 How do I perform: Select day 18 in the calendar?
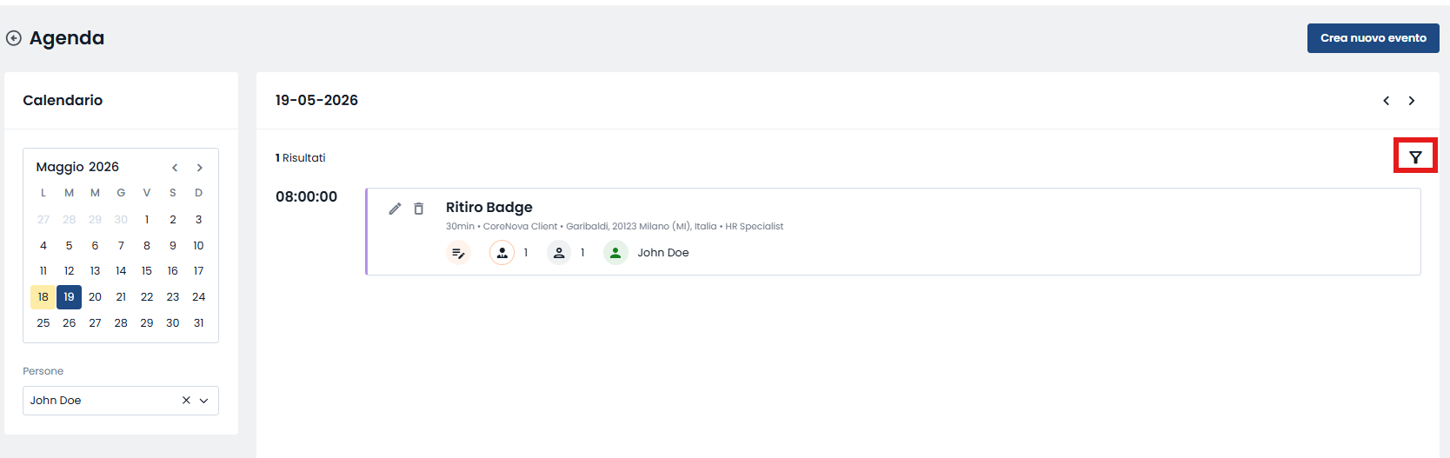[43, 297]
